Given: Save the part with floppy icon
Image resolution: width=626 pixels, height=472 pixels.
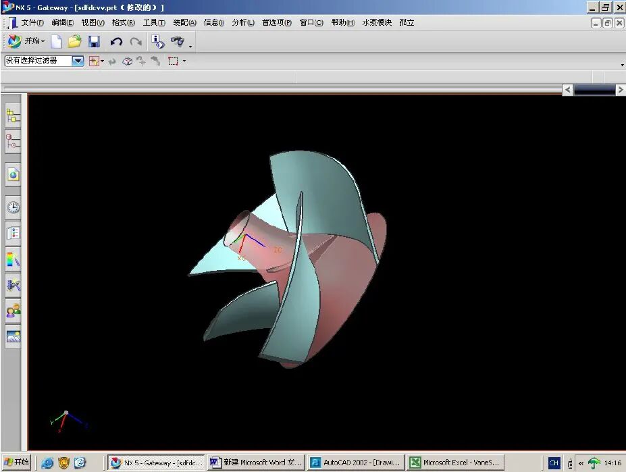Looking at the screenshot, I should pyautogui.click(x=95, y=42).
